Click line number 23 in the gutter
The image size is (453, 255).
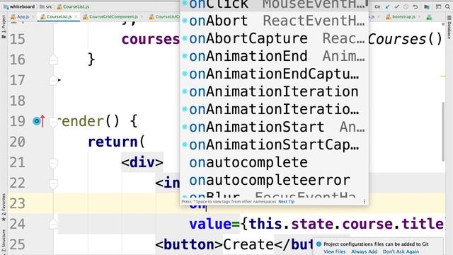tap(17, 203)
